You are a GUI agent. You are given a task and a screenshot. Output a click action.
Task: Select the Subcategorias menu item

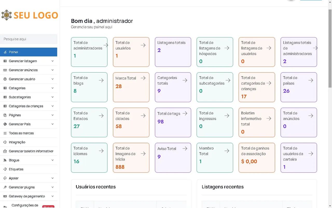[29, 97]
